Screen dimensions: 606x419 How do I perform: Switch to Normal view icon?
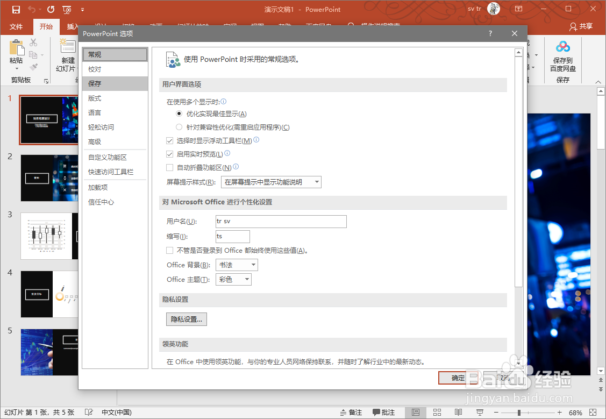click(416, 413)
